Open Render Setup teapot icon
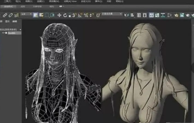The image size is (194, 123). coord(176,15)
